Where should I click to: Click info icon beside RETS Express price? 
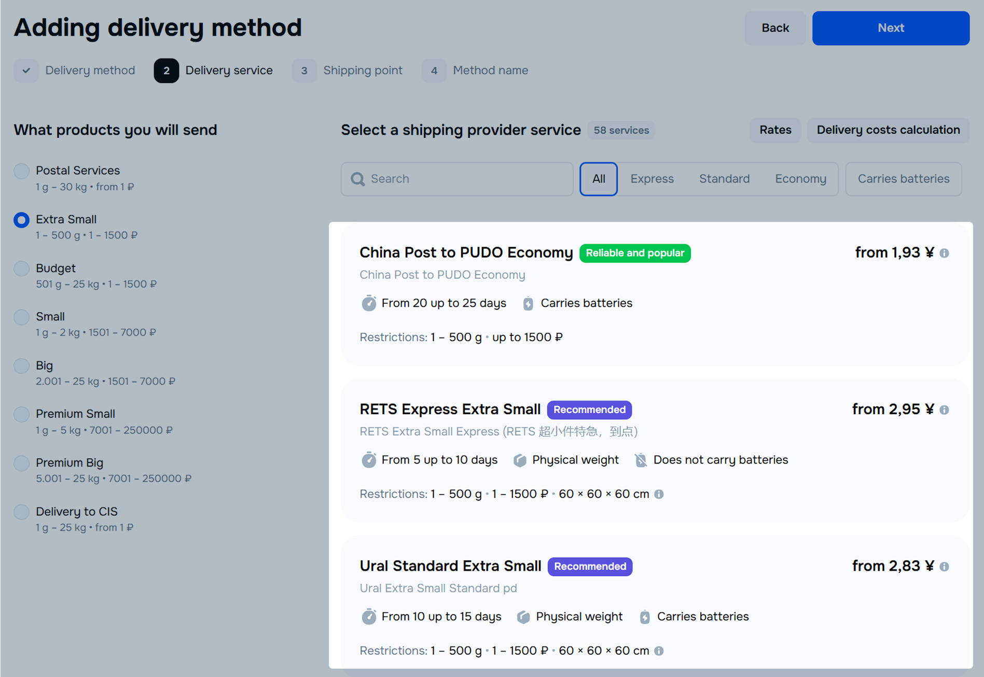pyautogui.click(x=944, y=410)
